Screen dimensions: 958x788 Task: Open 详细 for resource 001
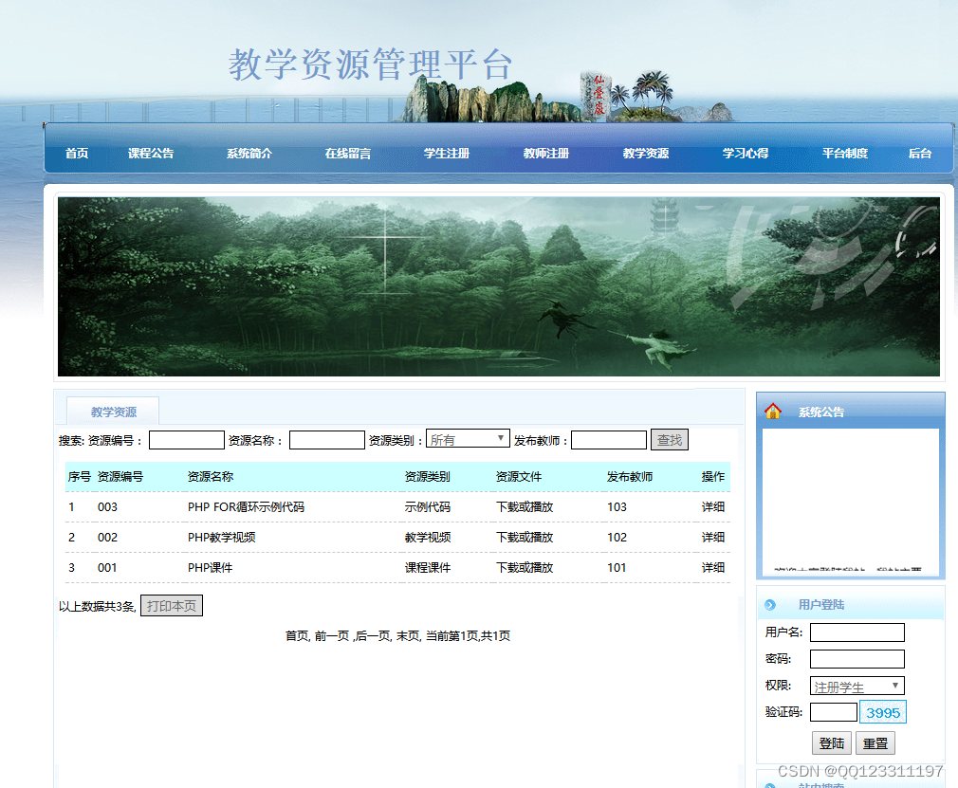713,568
